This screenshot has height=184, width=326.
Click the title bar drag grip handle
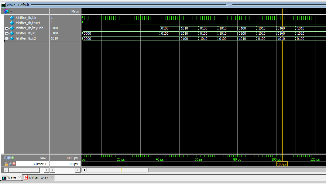(229, 5)
